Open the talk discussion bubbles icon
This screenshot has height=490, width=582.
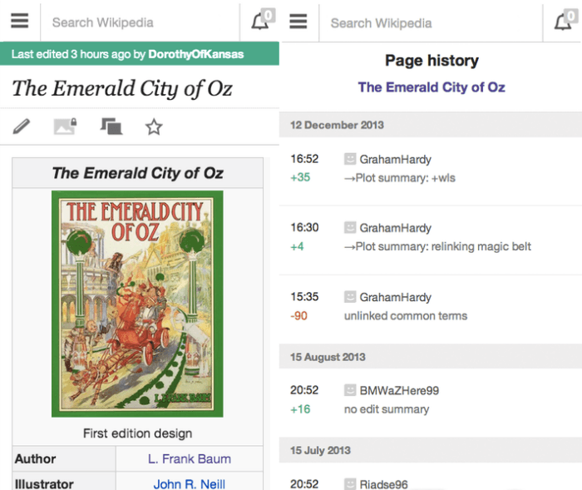tap(111, 126)
